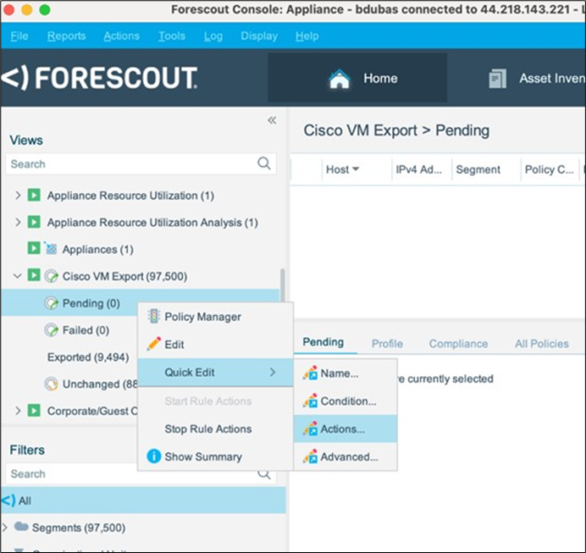Click the Segment column header

(x=486, y=169)
